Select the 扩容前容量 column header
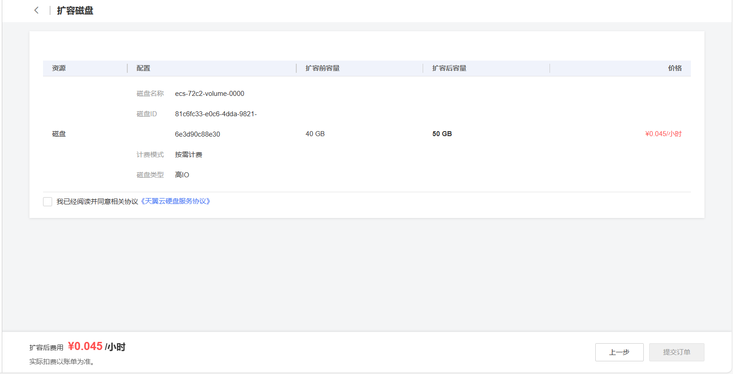 click(322, 68)
